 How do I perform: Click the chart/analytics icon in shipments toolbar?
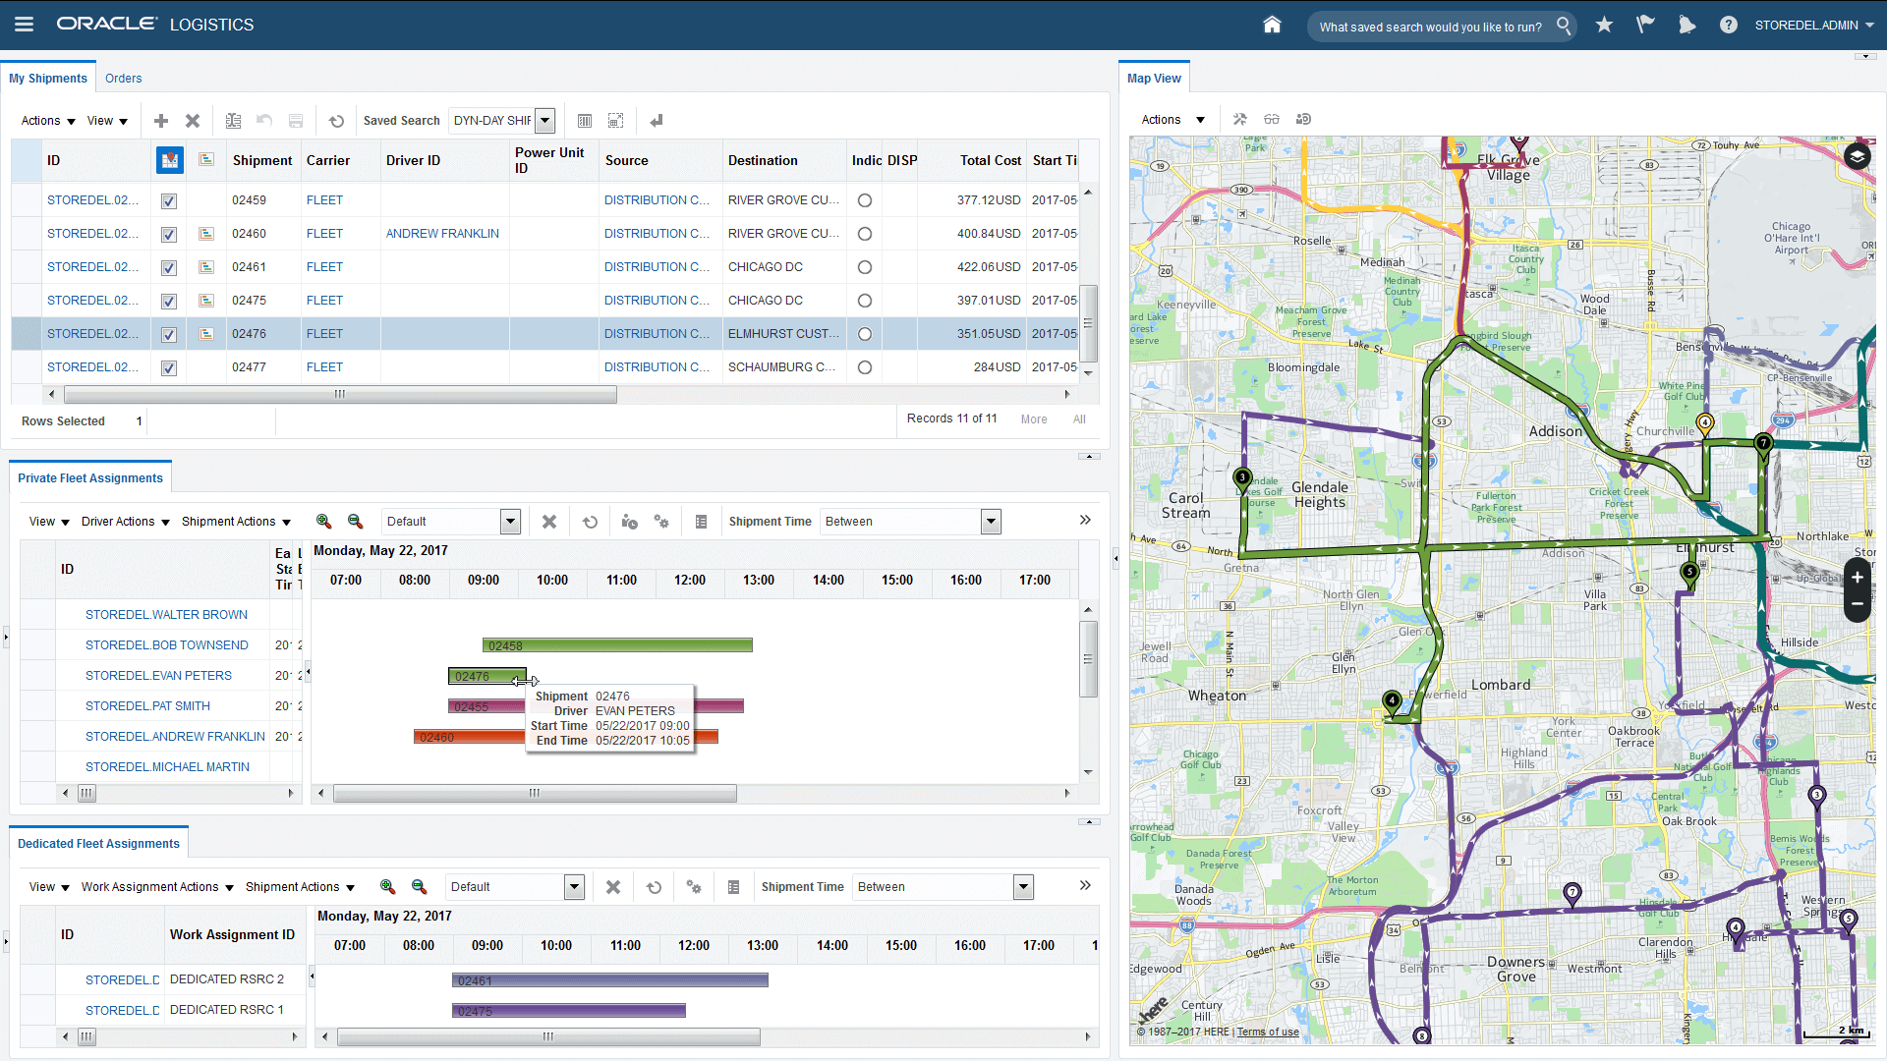(x=585, y=121)
